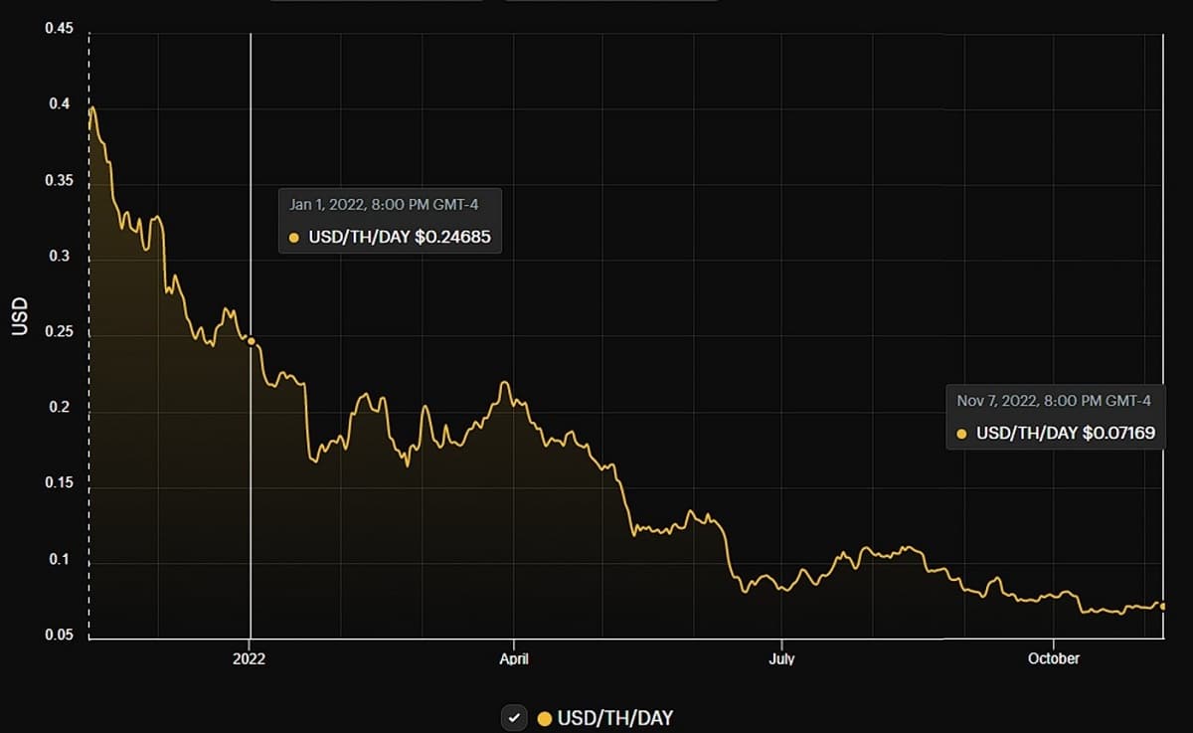Select the Jan 1, 2022 data point marker
Image resolution: width=1193 pixels, height=733 pixels.
coord(252,341)
